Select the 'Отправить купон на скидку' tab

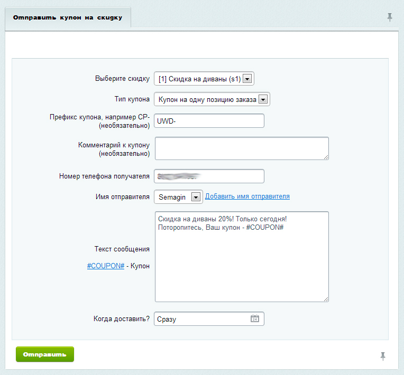[68, 17]
